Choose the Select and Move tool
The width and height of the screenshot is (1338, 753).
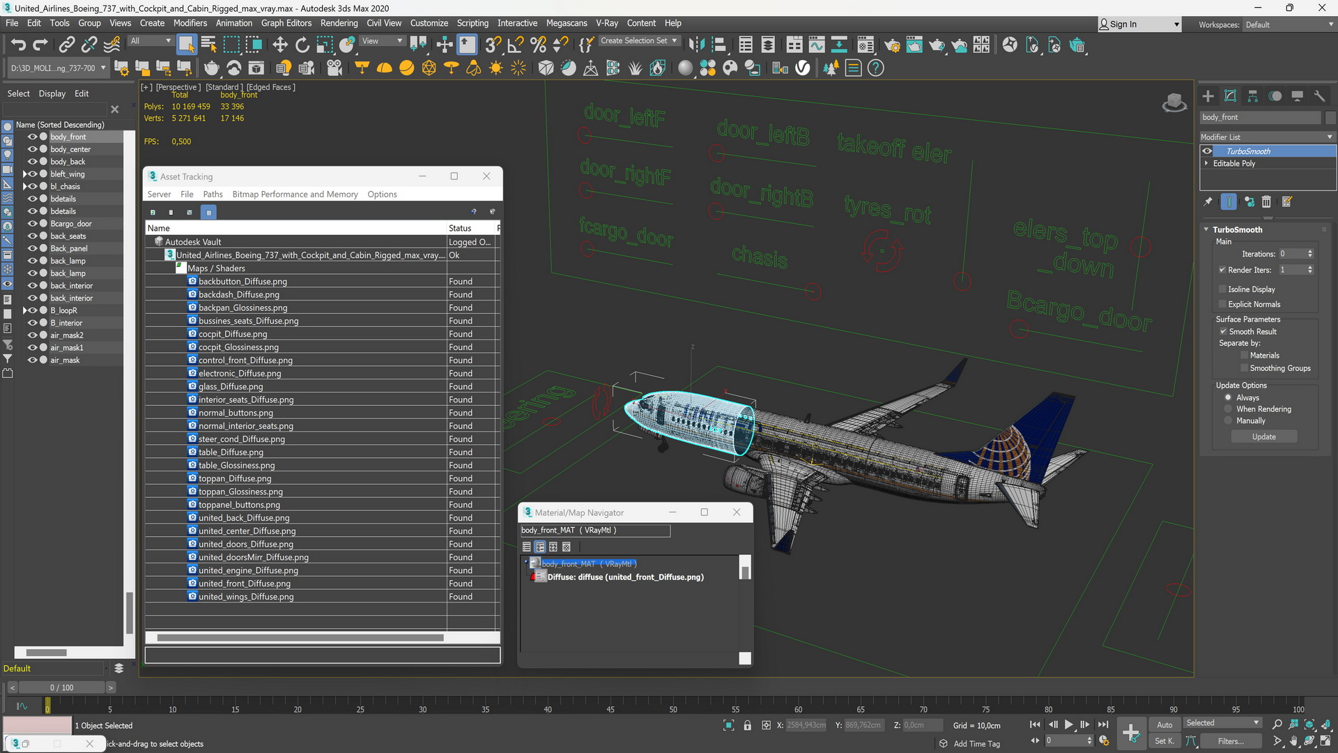coord(280,45)
